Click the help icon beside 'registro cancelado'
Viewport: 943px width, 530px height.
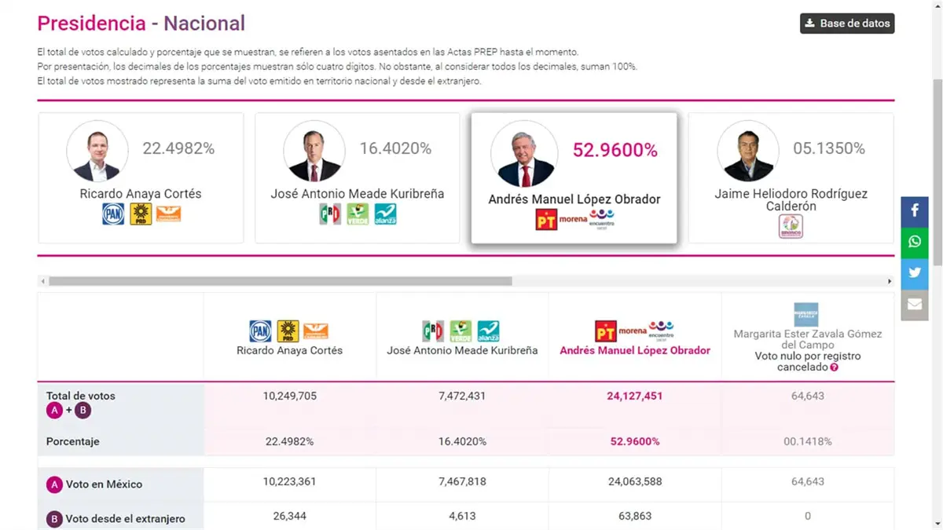(x=834, y=367)
